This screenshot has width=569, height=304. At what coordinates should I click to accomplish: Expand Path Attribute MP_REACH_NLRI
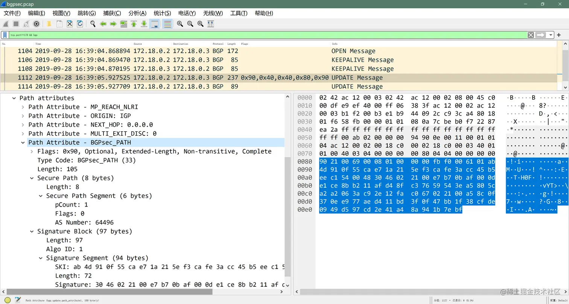[23, 107]
